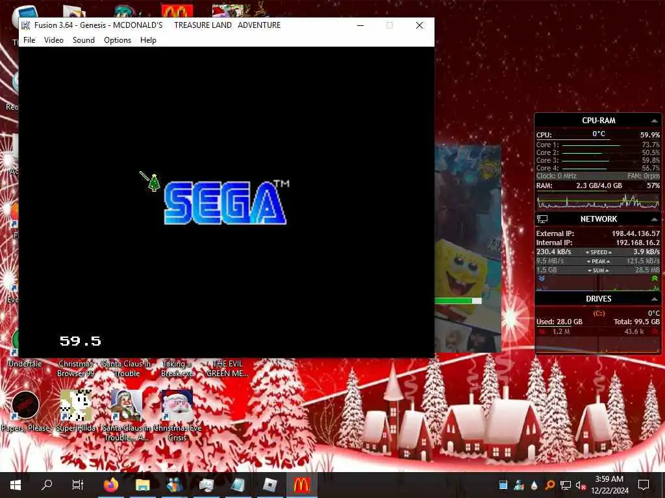Select the Christmas Eve Crisis desktop icon
Screen dimensions: 665x498
[x=177, y=416]
